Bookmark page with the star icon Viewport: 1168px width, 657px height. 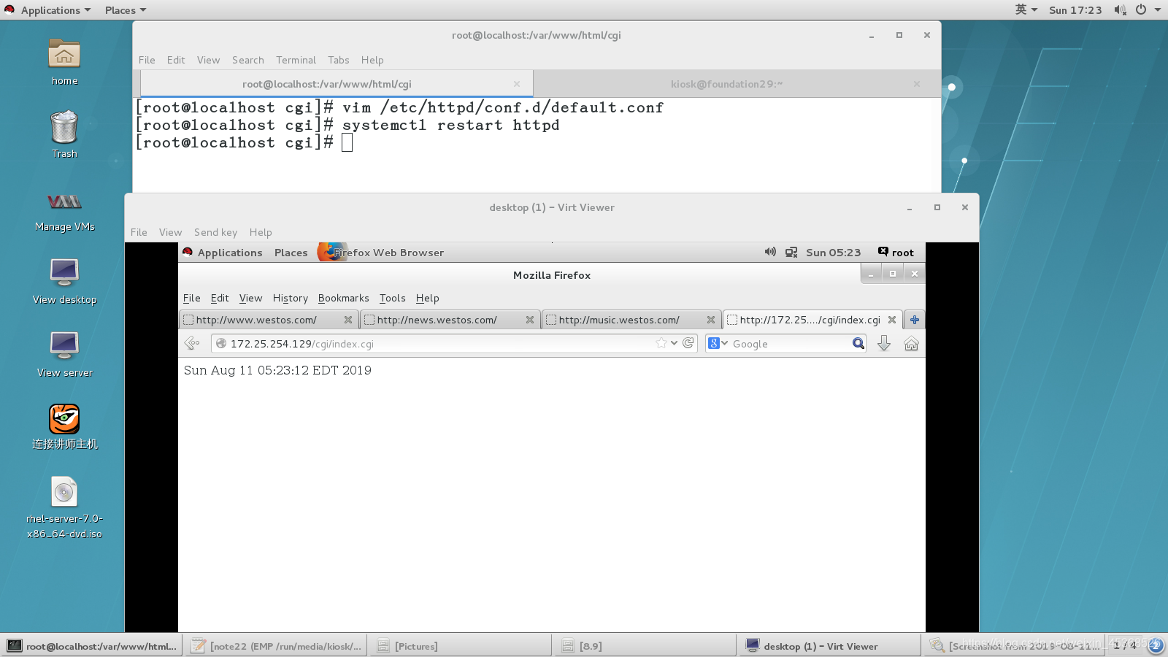(661, 343)
